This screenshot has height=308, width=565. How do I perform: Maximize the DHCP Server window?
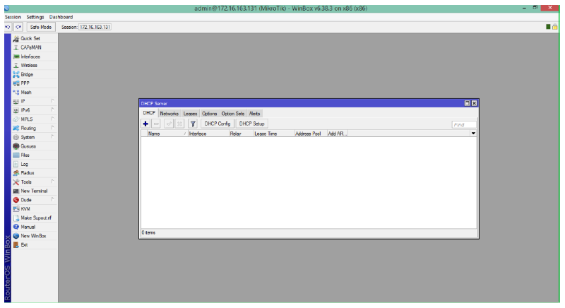467,103
